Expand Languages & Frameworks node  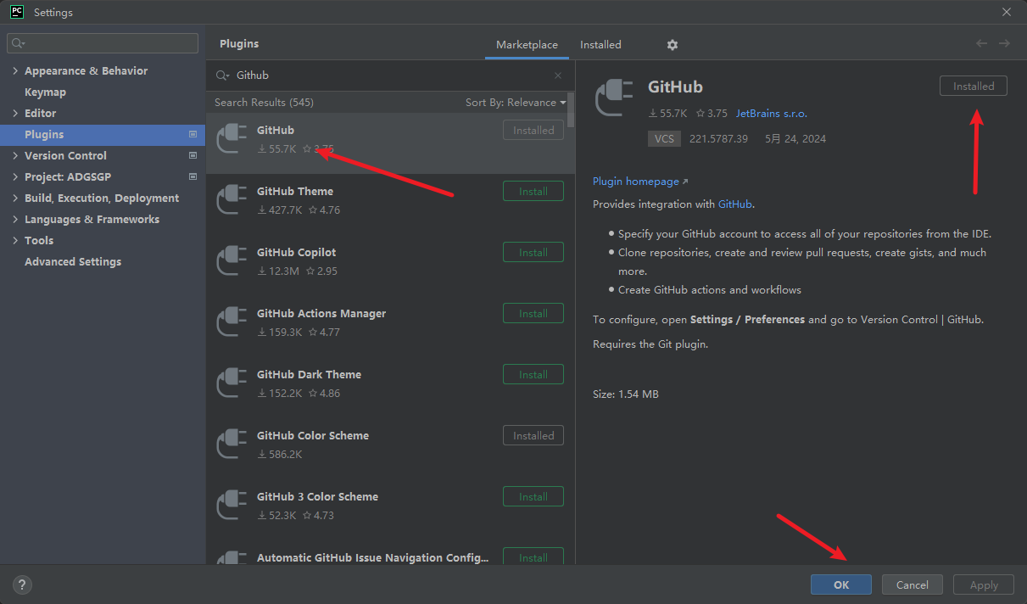pyautogui.click(x=15, y=220)
